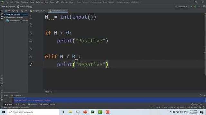Open Cortana circle on the taskbar
206x115 pixels.
pyautogui.click(x=63, y=112)
